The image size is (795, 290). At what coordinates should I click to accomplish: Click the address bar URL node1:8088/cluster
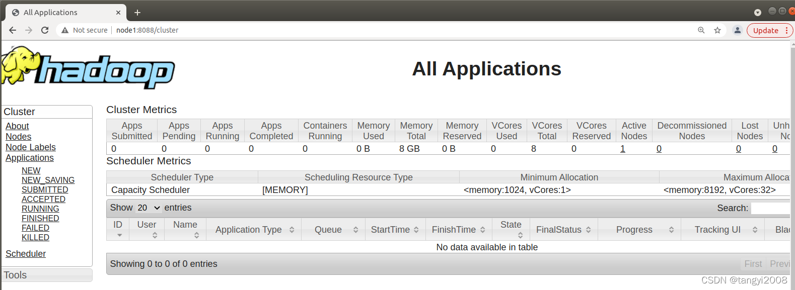[147, 30]
